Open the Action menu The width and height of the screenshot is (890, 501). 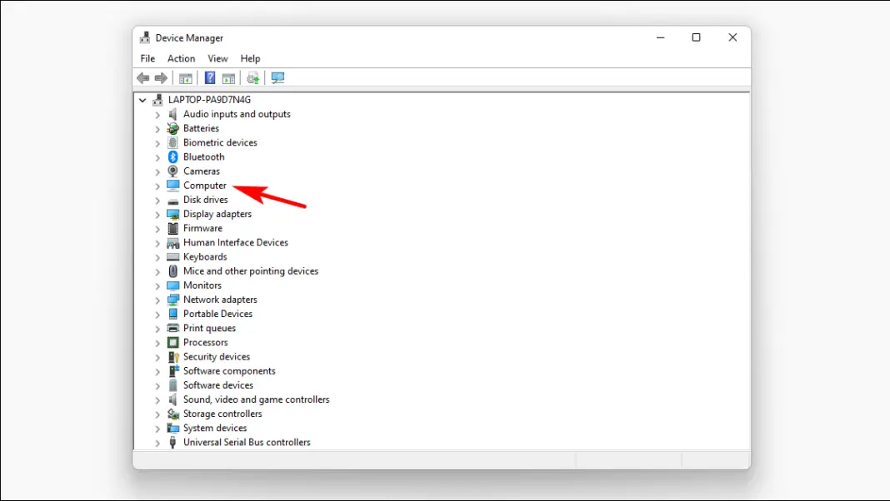coord(181,58)
